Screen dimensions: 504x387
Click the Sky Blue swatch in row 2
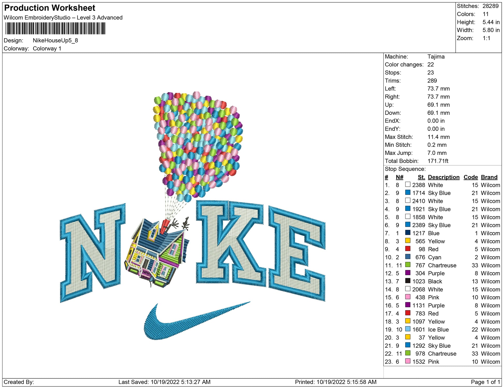408,192
